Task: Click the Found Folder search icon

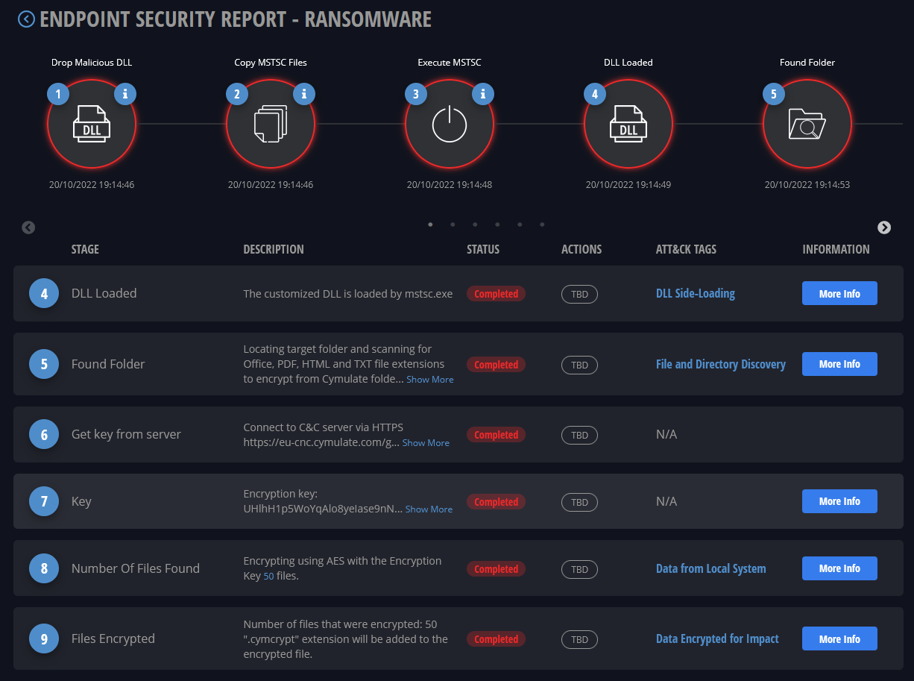Action: [x=807, y=123]
